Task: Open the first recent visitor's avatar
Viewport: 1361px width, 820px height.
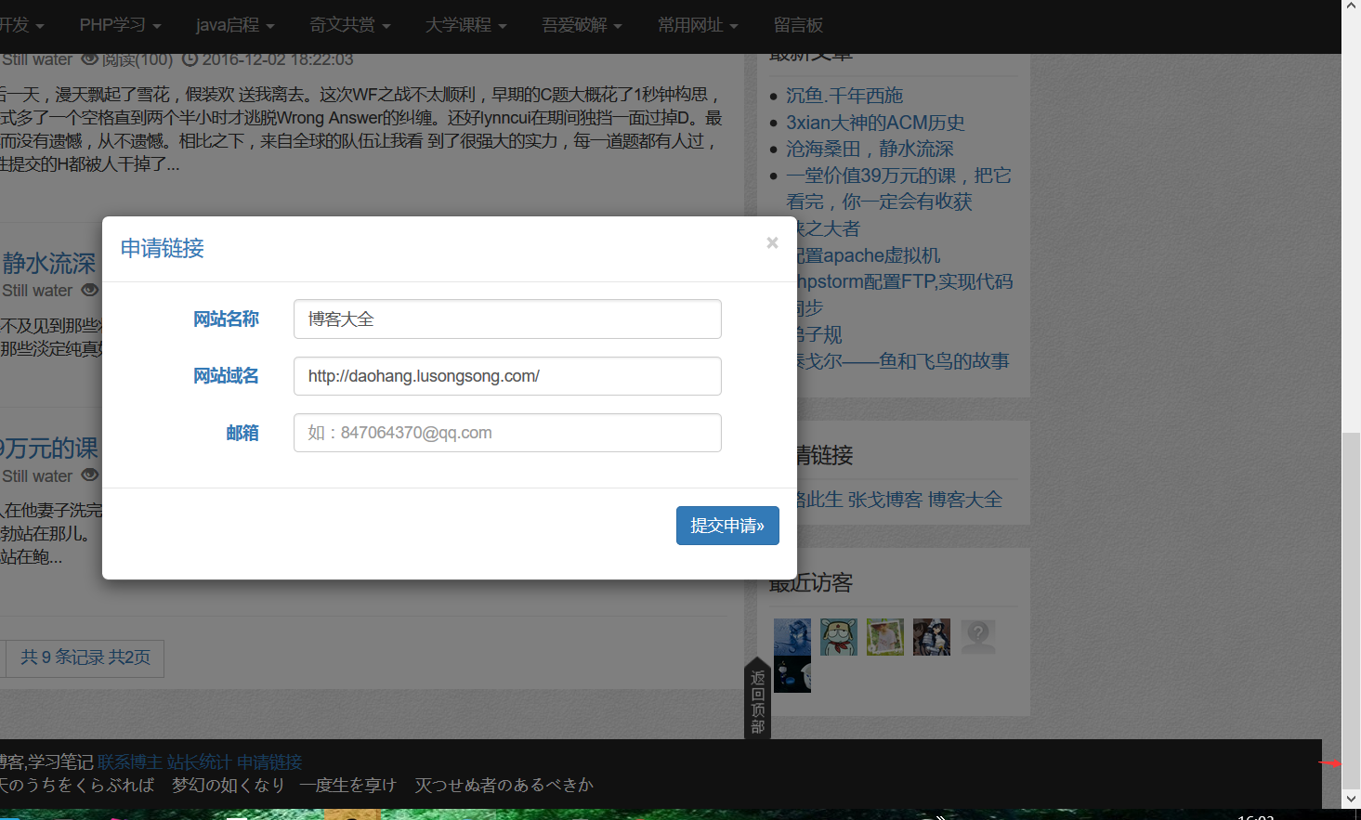Action: (x=792, y=636)
